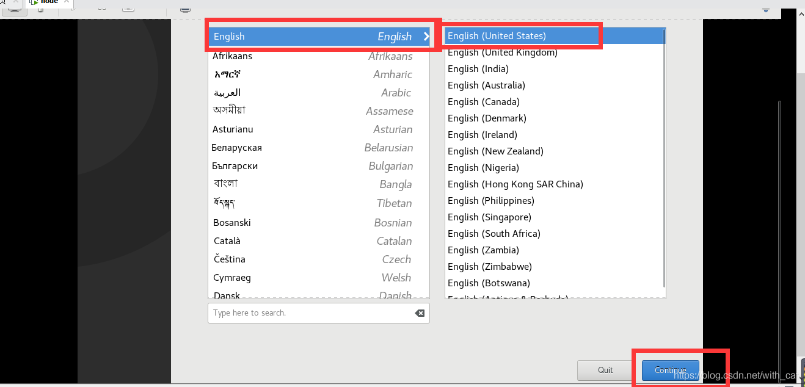Pick Arabic from the language list
This screenshot has width=805, height=387.
point(319,93)
